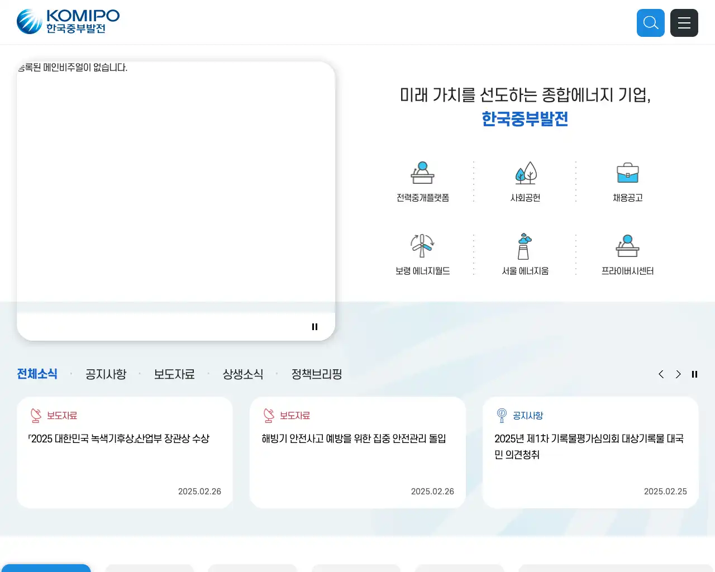The width and height of the screenshot is (715, 572).
Task: Click the 전력중개플랫폼 label
Action: [x=423, y=198]
